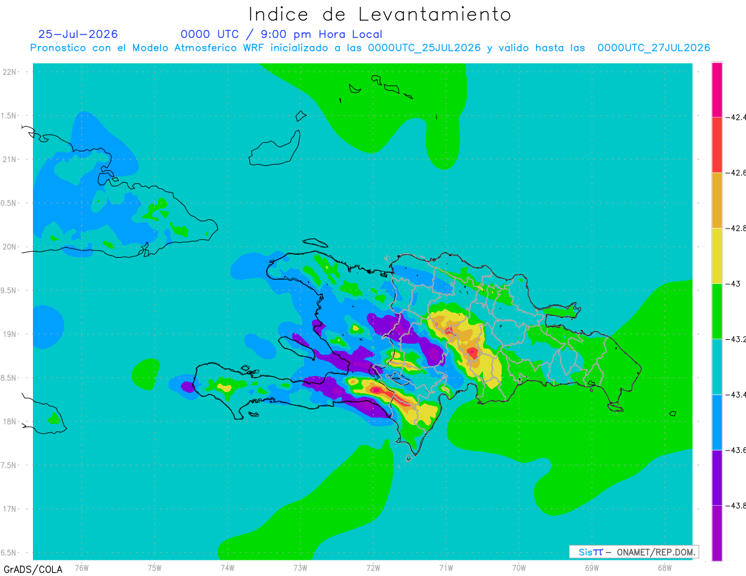The height and width of the screenshot is (576, 746).
Task: Pick the teal legend swatch below -43.2
Action: point(717,367)
